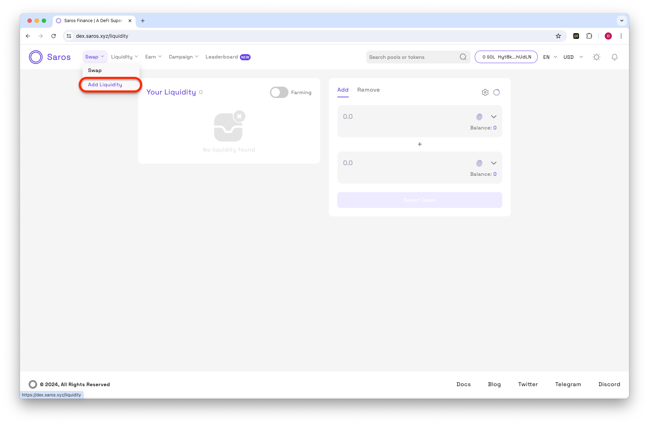This screenshot has width=649, height=425.
Task: Select Add Liquidity from Swap menu
Action: pos(105,85)
